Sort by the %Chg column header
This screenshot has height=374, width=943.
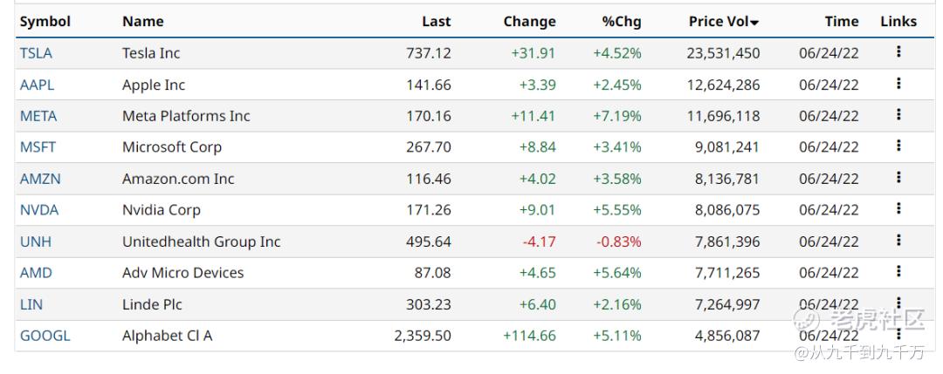621,22
